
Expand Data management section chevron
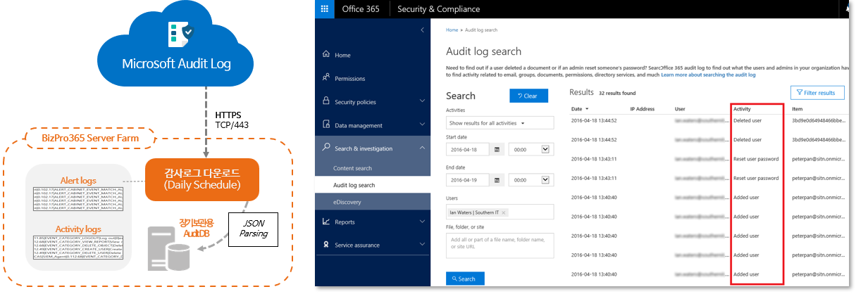point(421,125)
